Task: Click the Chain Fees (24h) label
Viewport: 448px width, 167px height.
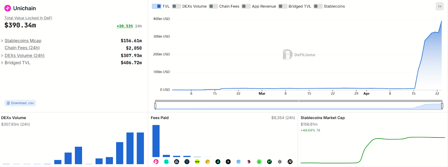Action: tap(22, 48)
